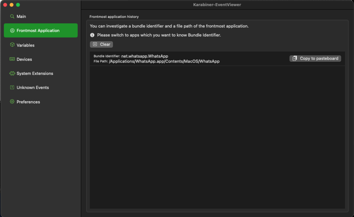Click the puzzle piece System Extensions icon
Viewport: 354px width, 217px height.
pos(12,73)
